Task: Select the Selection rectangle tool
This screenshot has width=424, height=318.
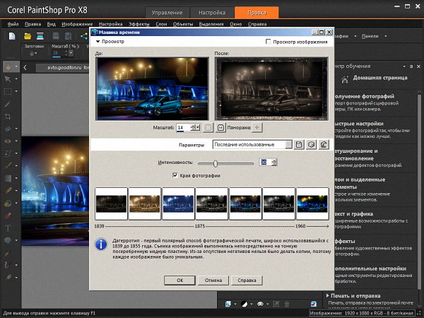Action: coord(8,91)
